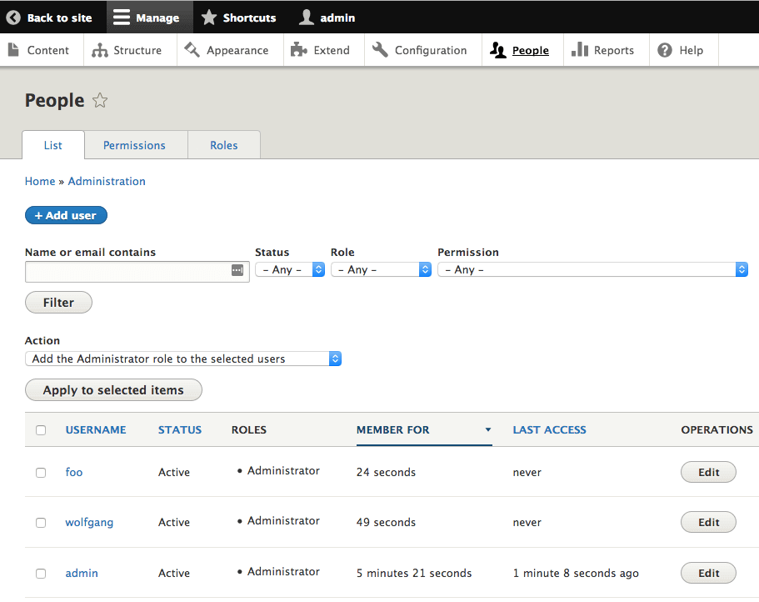
Task: Sort table by Username column
Action: click(96, 429)
